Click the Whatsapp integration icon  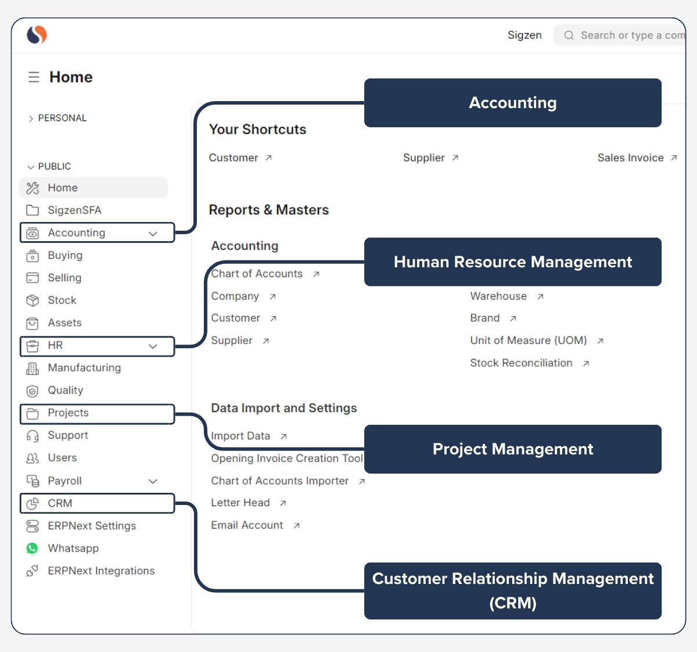click(33, 548)
